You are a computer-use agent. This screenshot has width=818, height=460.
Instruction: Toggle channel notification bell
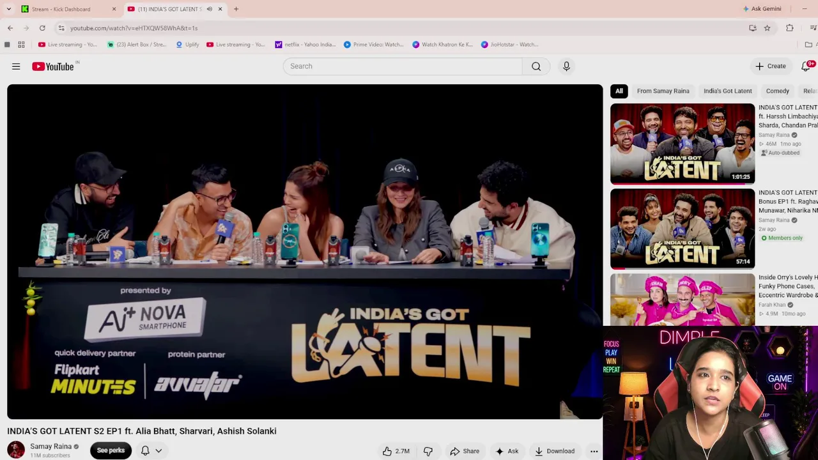coord(145,451)
